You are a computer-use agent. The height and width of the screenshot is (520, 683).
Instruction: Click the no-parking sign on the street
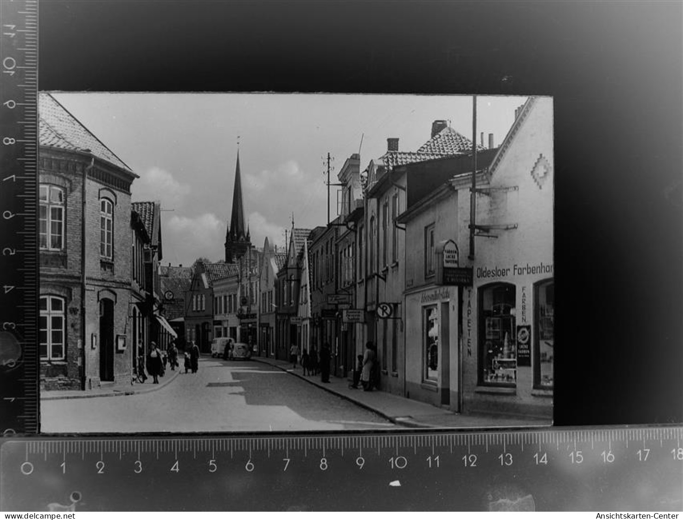(384, 310)
